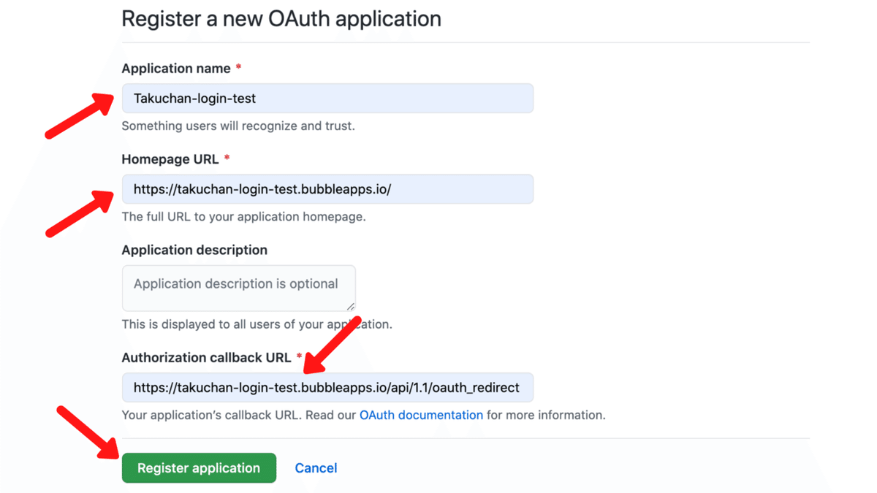Click the red asterisk beside Homepage URL
The image size is (877, 493).
click(x=227, y=158)
